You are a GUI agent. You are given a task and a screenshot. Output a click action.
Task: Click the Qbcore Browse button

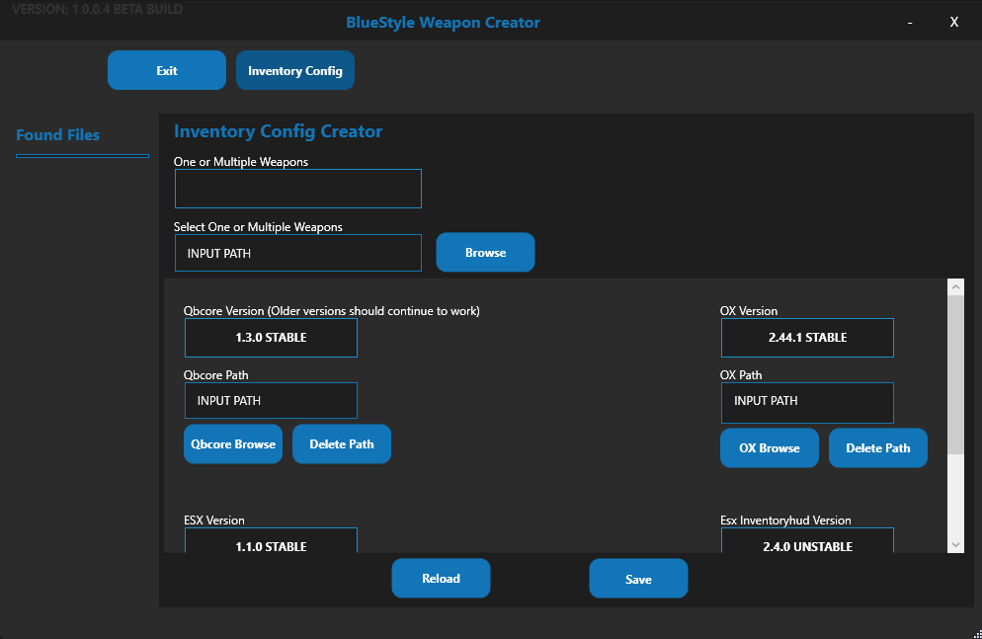pyautogui.click(x=233, y=443)
